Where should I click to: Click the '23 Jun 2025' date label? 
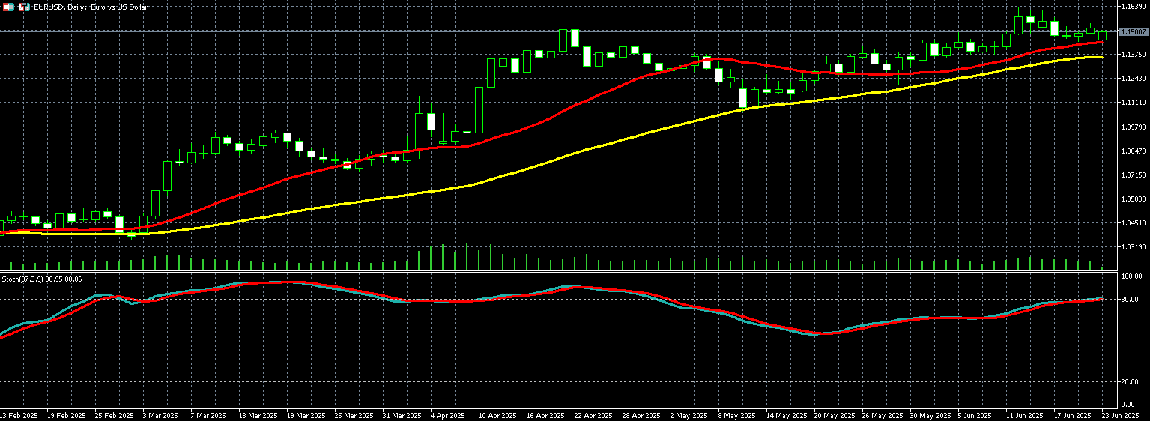[x=1122, y=415]
